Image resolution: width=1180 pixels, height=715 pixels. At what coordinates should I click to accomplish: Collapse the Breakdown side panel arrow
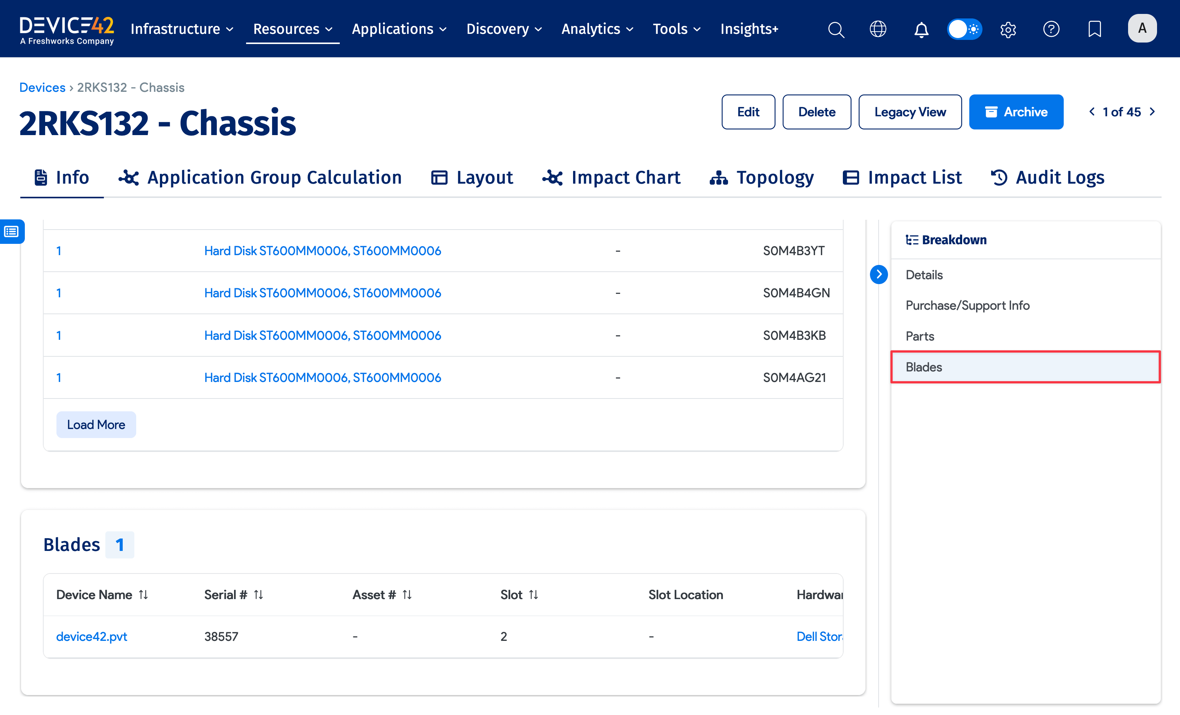[x=879, y=274]
